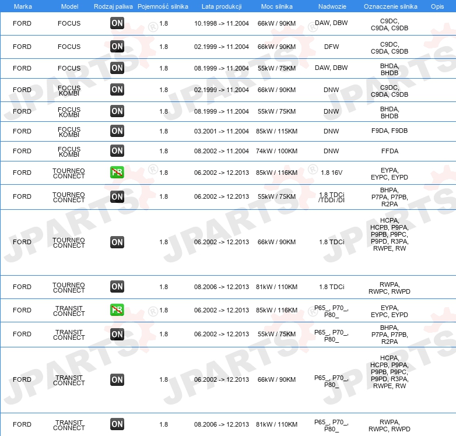This screenshot has width=456, height=436.
Task: Select ON icon in Transit Connect 110KM row
Action: [117, 424]
